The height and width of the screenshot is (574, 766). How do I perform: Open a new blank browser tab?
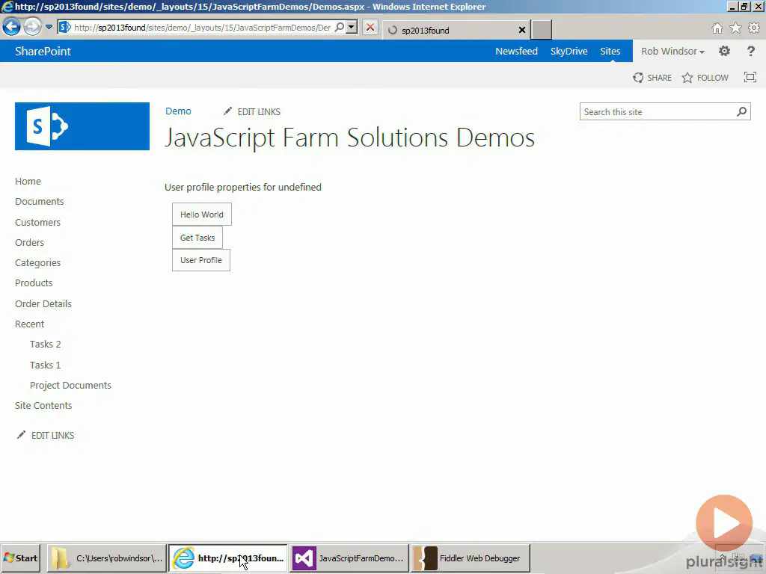point(542,29)
